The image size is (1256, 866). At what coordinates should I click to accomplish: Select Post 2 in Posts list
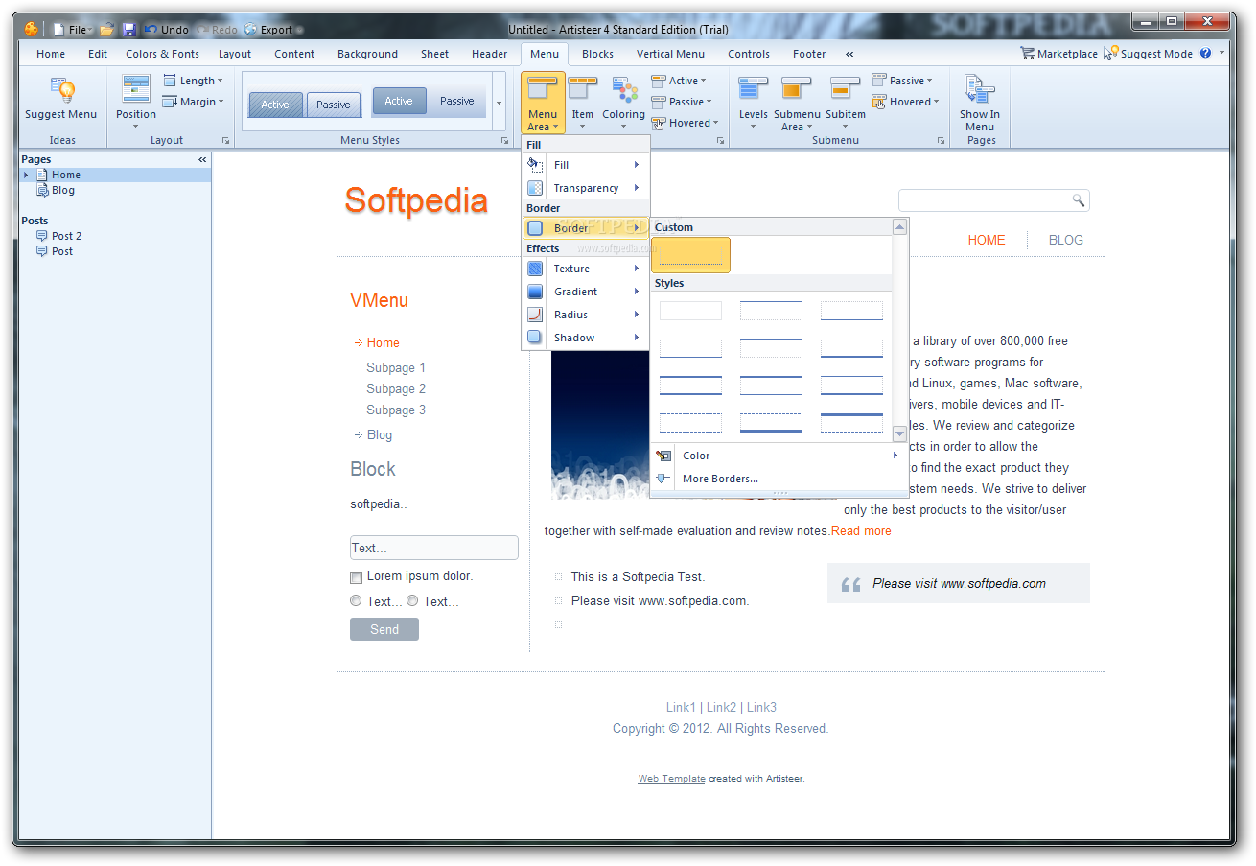(x=67, y=236)
